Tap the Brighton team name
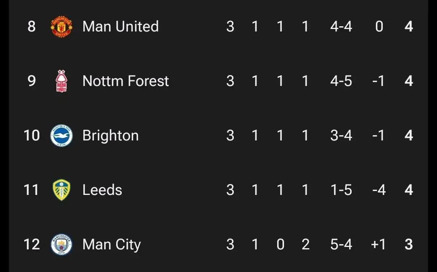The image size is (437, 272). [x=110, y=136]
